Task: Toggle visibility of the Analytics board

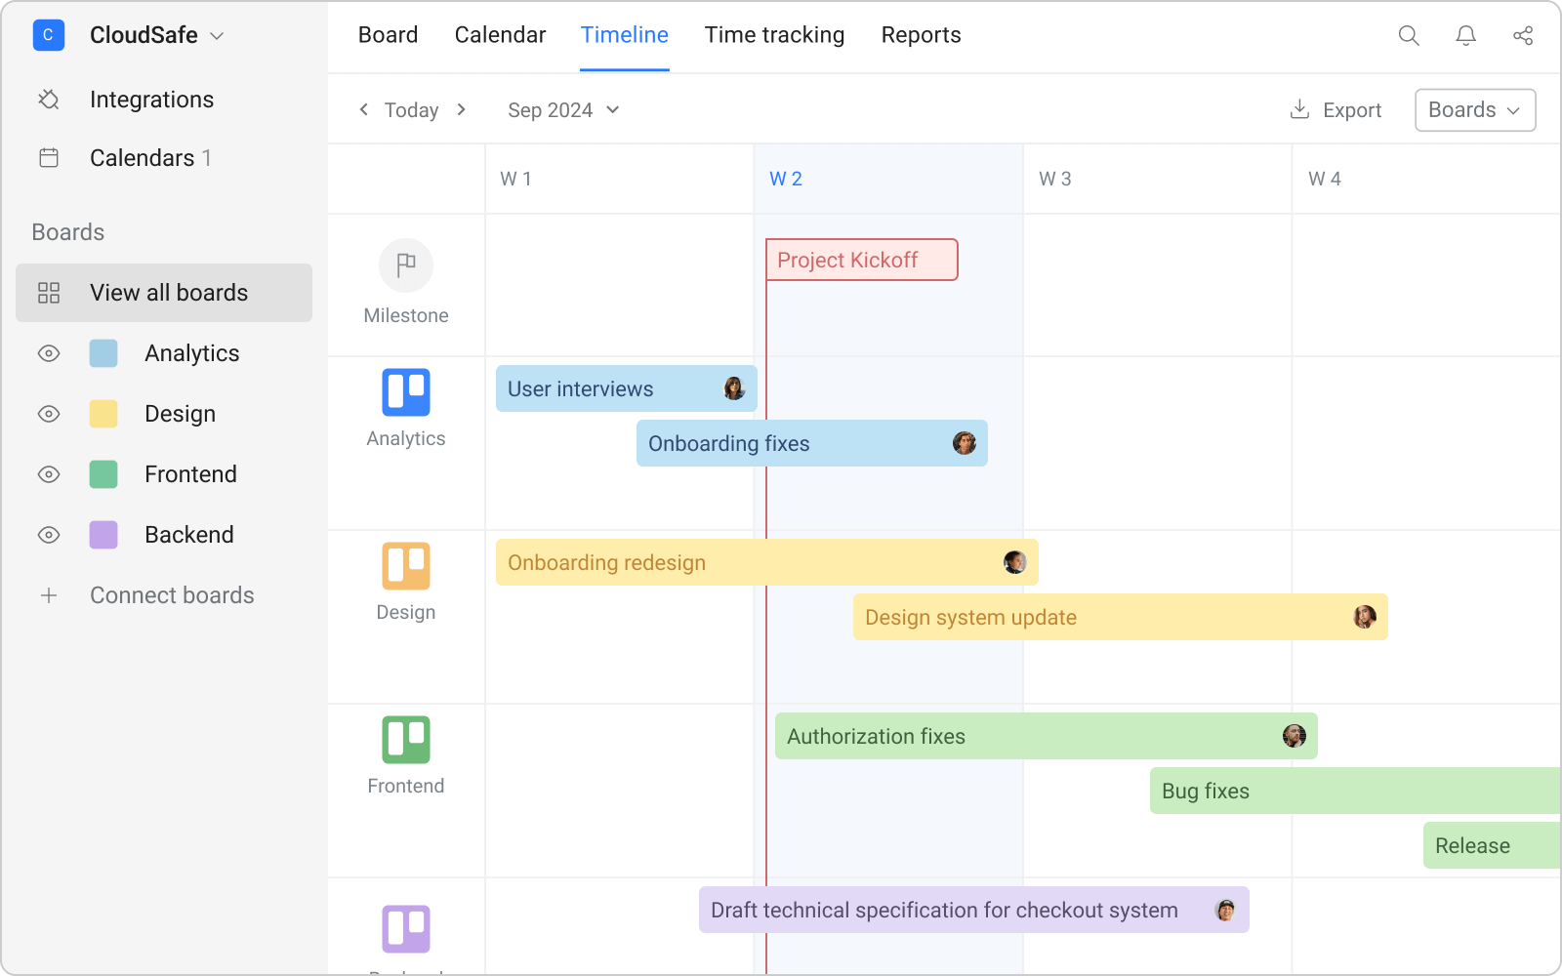Action: [48, 353]
